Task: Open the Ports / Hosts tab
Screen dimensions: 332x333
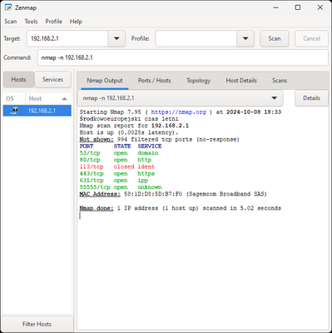Action: pyautogui.click(x=155, y=81)
